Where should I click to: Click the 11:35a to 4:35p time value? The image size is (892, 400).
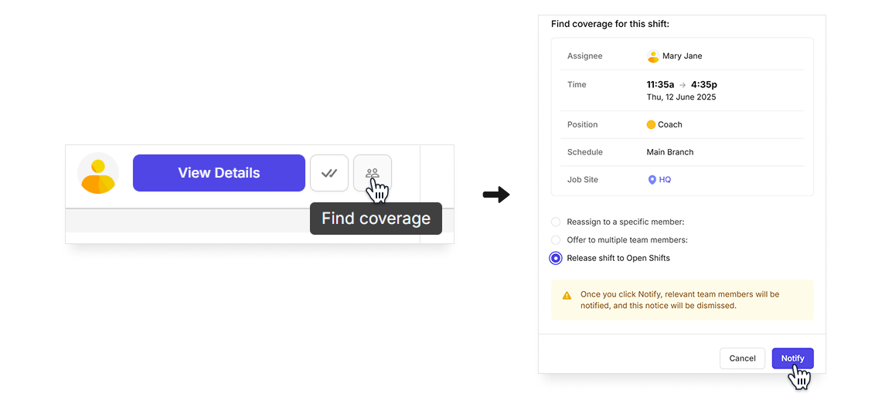click(682, 85)
